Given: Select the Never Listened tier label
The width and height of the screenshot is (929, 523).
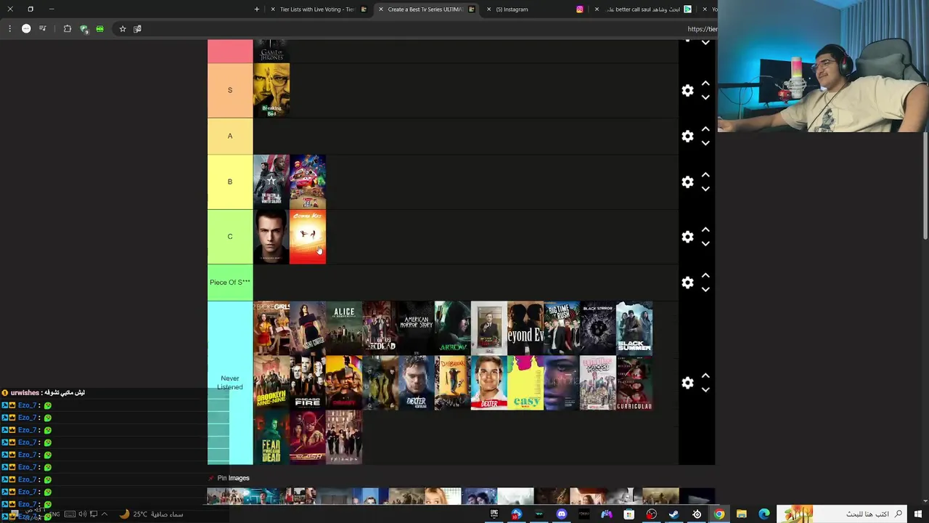Looking at the screenshot, I should pos(230,383).
